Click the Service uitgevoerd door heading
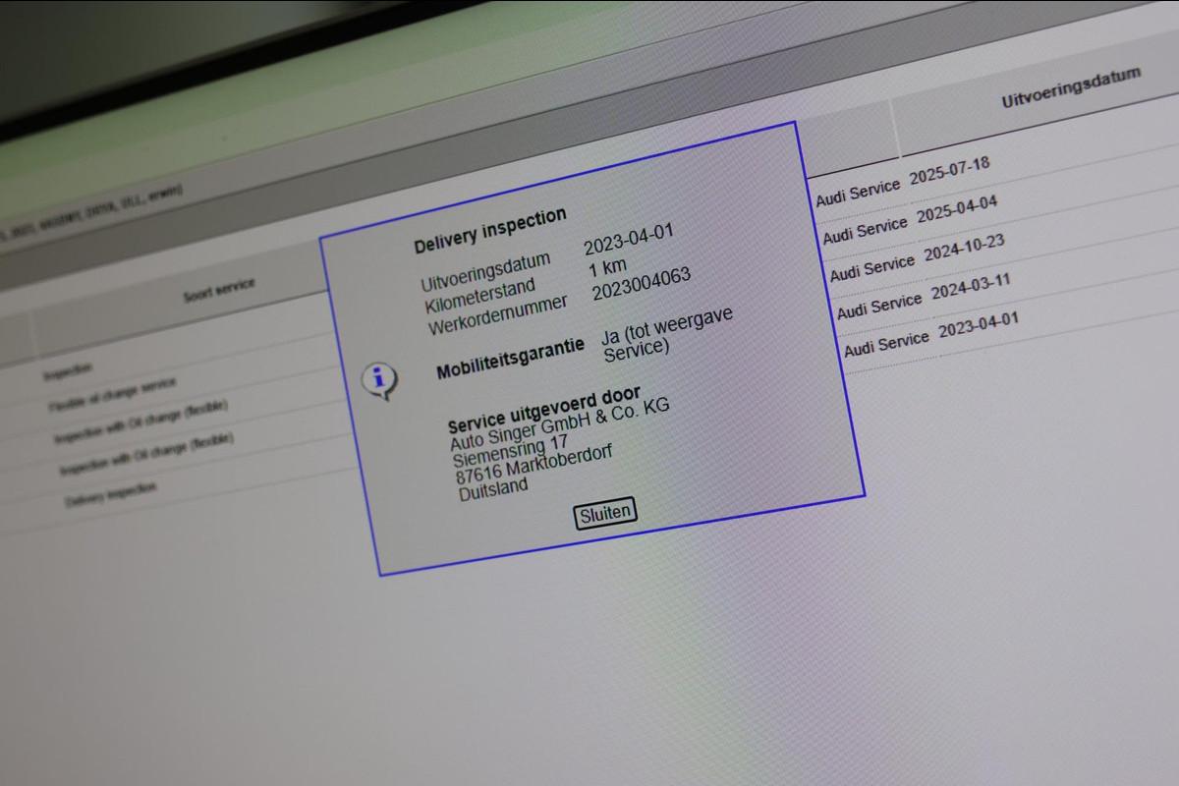1179x786 pixels. click(543, 409)
